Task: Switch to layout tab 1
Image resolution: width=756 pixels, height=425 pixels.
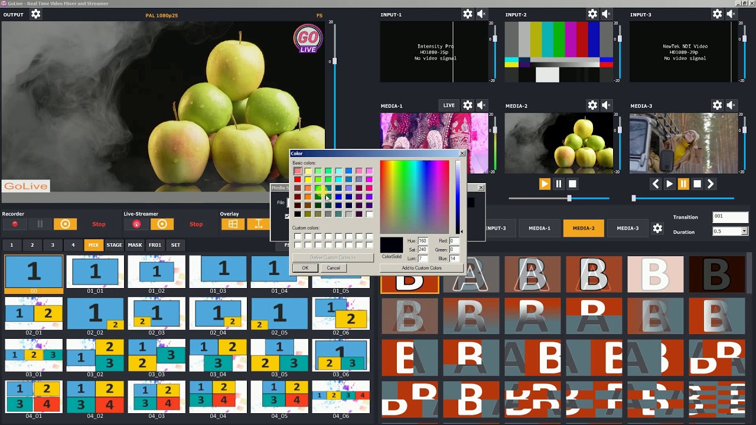Action: pyautogui.click(x=11, y=245)
